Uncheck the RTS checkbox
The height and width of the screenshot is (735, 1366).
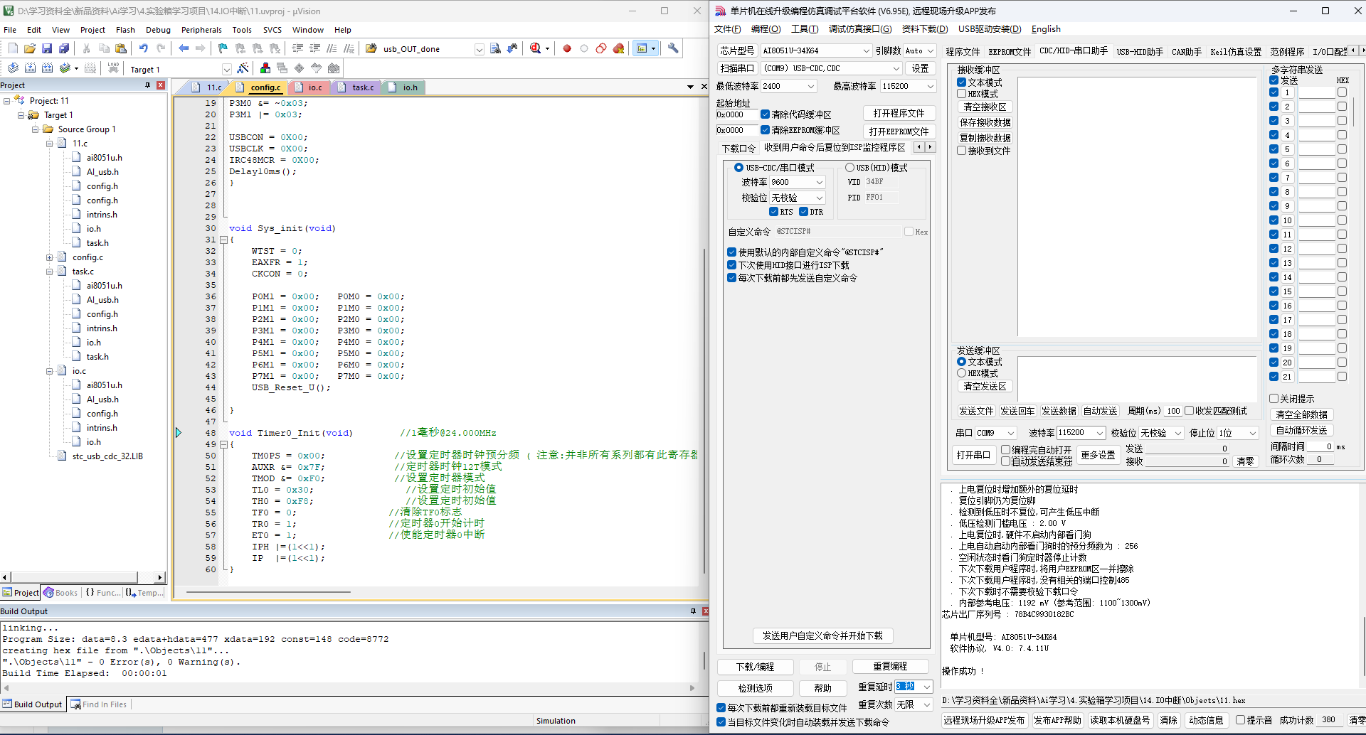click(x=773, y=212)
